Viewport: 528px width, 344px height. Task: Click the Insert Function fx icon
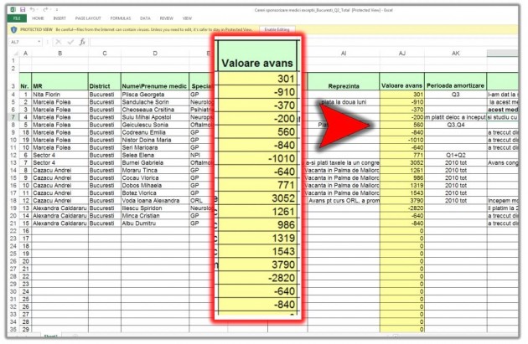[x=82, y=41]
